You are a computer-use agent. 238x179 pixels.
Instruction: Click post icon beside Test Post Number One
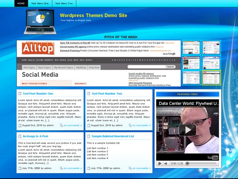20,94
